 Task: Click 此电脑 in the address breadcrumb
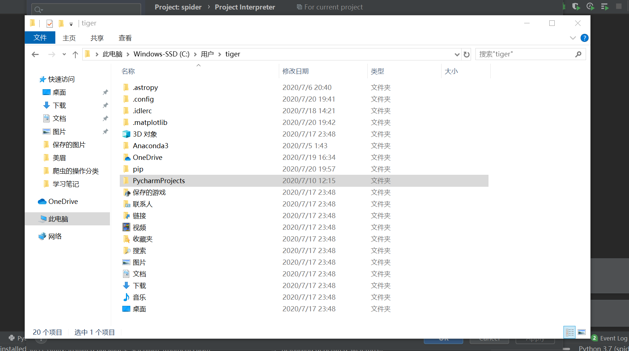coord(112,54)
